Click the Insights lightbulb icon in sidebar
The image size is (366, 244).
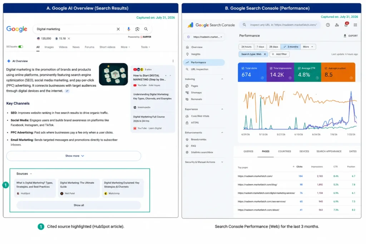[187, 54]
